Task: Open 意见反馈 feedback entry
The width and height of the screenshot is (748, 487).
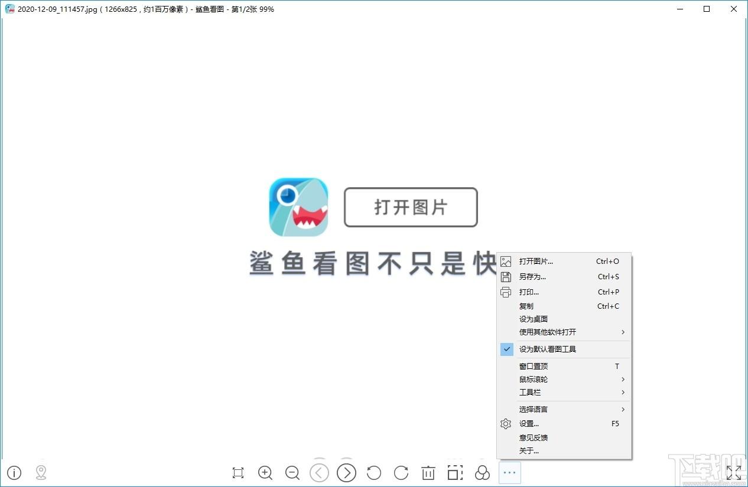Action: pos(564,438)
